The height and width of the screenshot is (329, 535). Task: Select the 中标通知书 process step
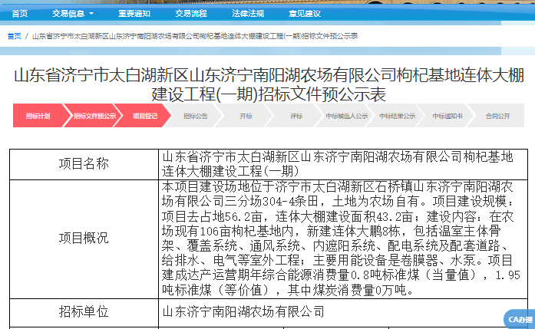[447, 116]
